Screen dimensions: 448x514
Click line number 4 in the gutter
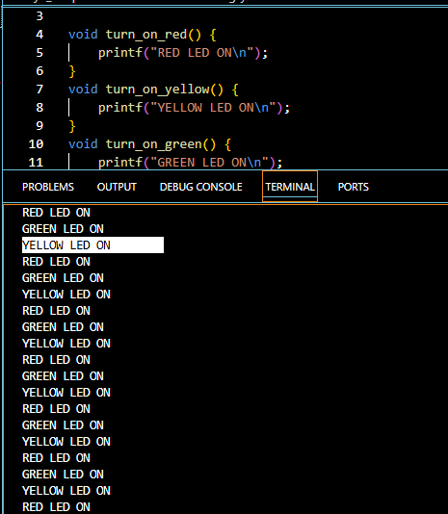(x=40, y=34)
